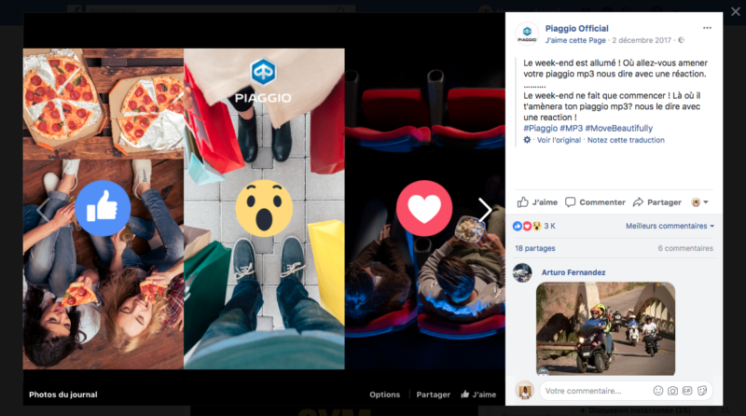
Task: Click the translation settings gear icon
Action: pyautogui.click(x=527, y=140)
